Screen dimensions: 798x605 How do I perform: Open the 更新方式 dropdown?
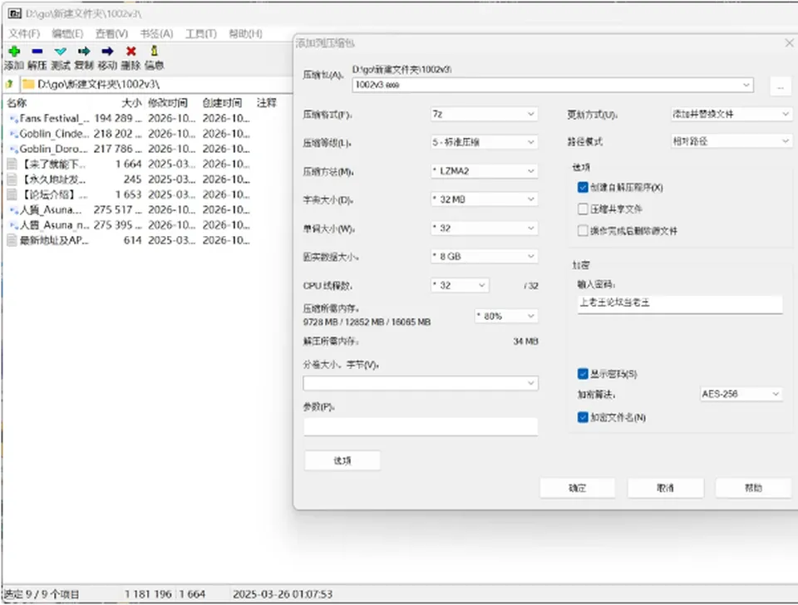731,114
